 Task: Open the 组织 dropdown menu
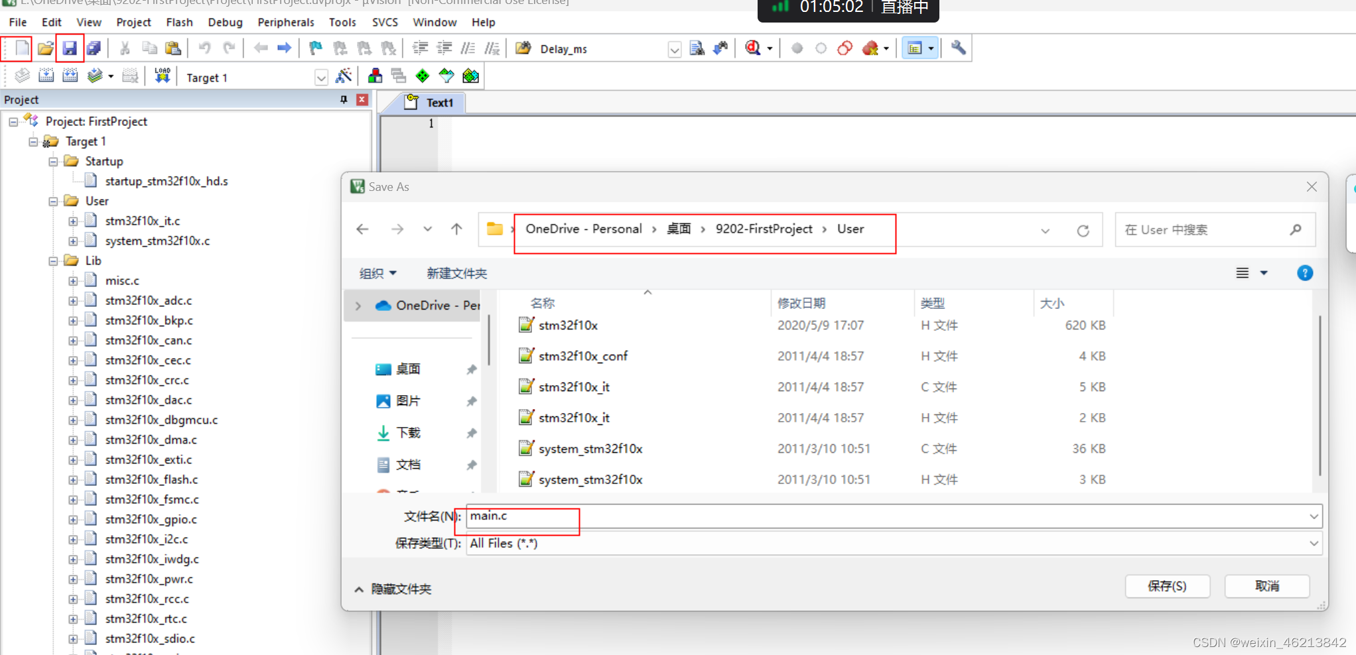click(x=378, y=273)
